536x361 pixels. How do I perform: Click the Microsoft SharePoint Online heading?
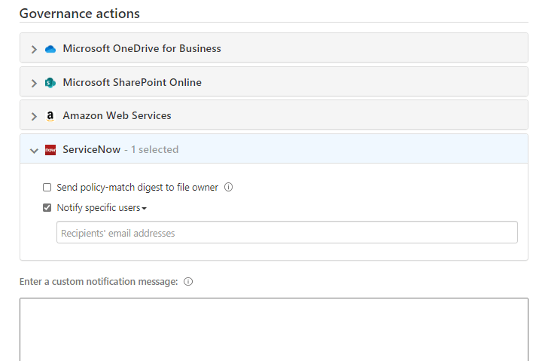click(x=132, y=83)
